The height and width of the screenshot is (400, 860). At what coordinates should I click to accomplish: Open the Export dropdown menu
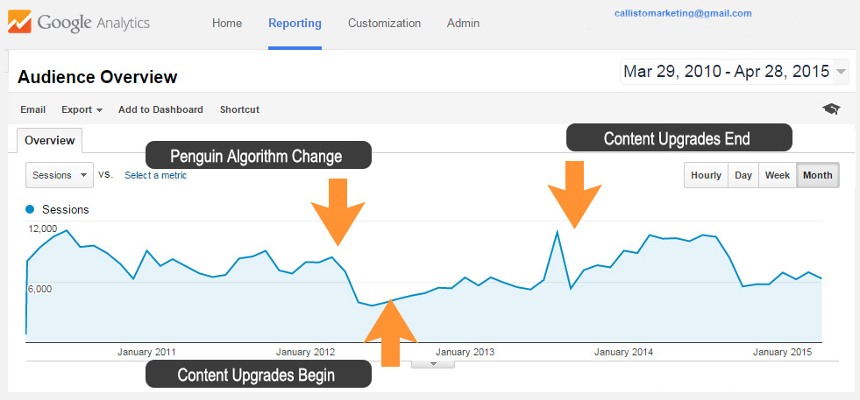(x=82, y=109)
